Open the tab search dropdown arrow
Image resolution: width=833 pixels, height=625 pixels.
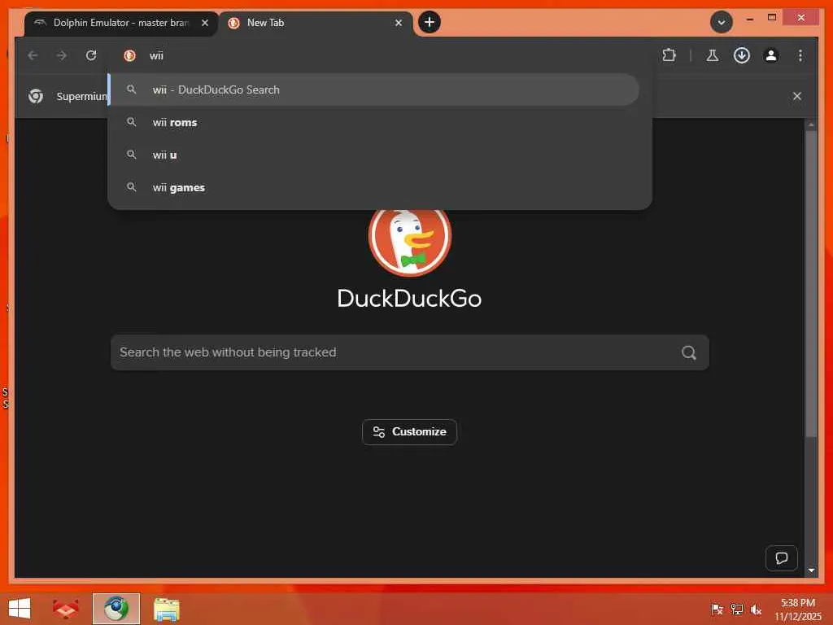point(721,22)
